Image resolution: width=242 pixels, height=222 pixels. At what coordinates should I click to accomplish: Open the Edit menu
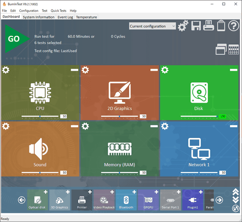click(13, 11)
